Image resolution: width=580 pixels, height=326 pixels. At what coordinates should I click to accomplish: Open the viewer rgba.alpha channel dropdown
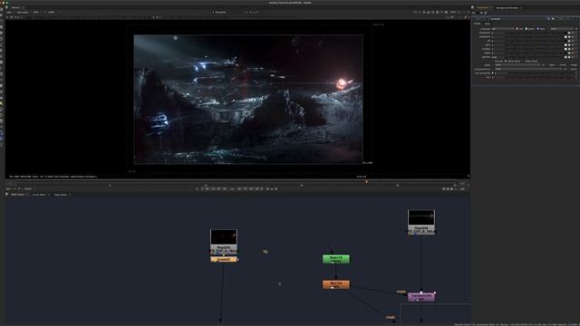tap(22, 12)
